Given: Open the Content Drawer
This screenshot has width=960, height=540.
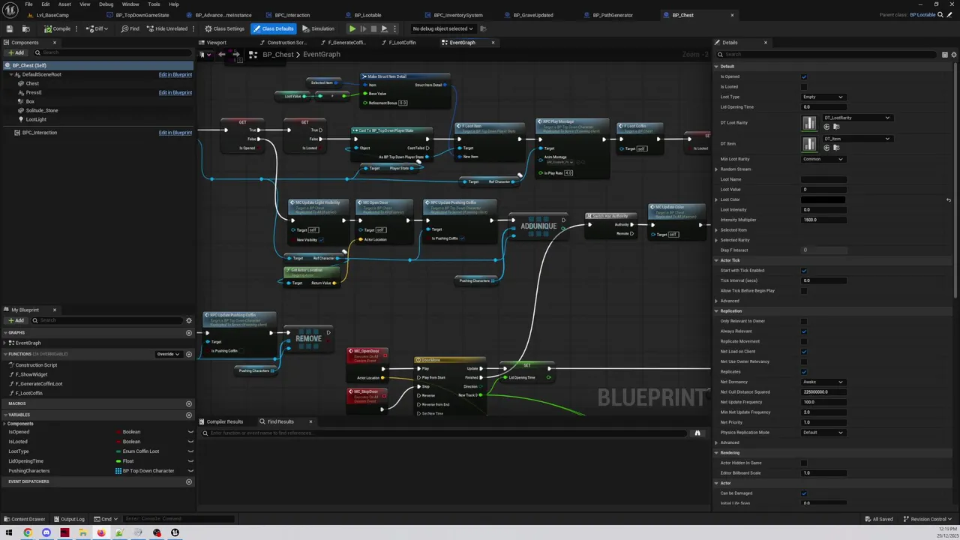Looking at the screenshot, I should coord(24,519).
